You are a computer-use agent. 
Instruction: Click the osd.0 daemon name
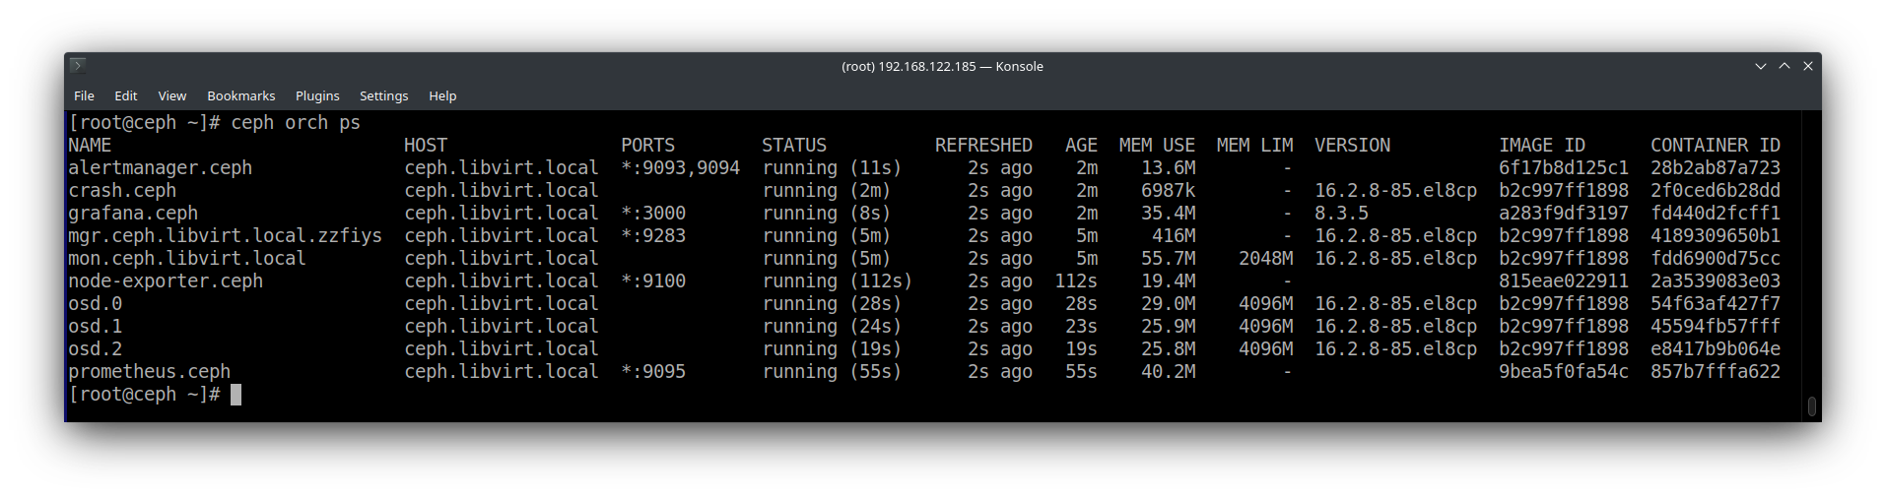(x=96, y=304)
